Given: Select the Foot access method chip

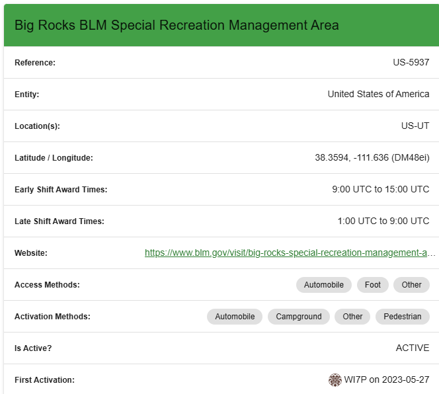Looking at the screenshot, I should pos(373,285).
